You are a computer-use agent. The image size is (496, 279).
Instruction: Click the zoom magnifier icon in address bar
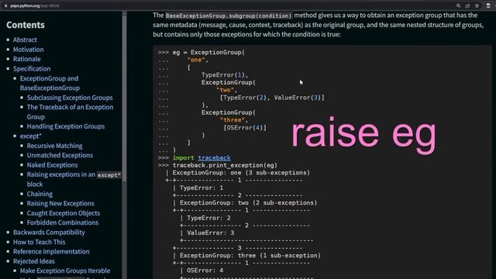[x=458, y=5]
